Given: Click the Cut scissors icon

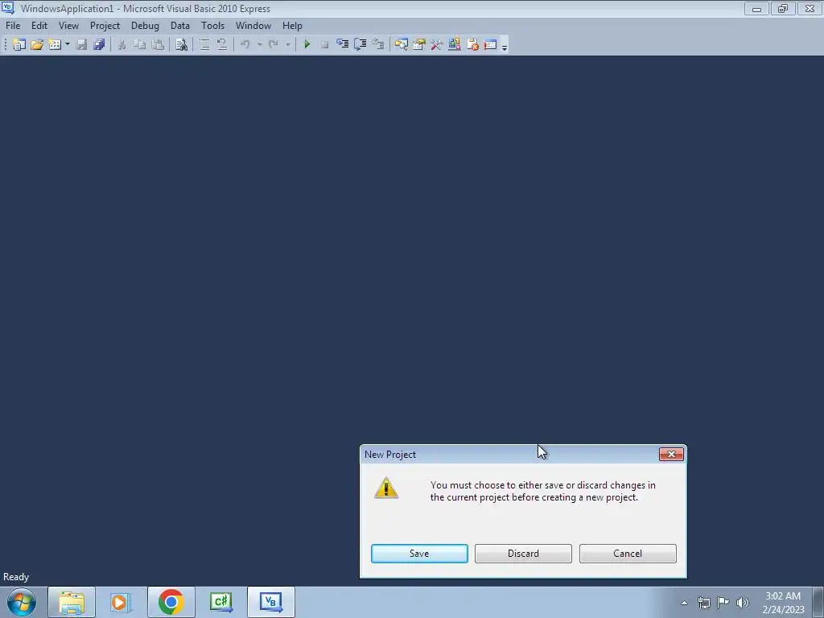Looking at the screenshot, I should pos(122,45).
